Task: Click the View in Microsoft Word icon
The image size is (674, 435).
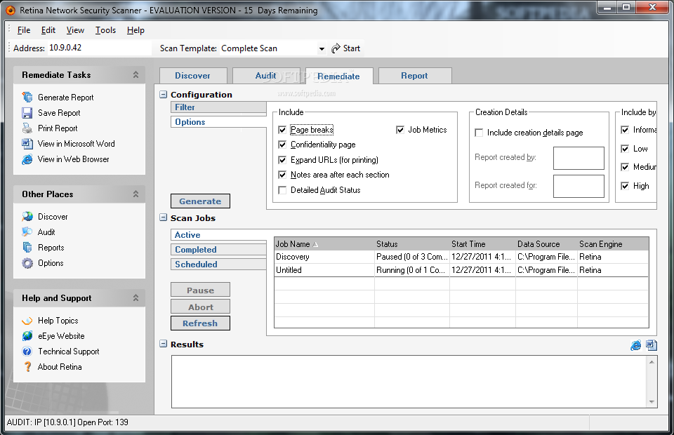Action: (x=27, y=143)
